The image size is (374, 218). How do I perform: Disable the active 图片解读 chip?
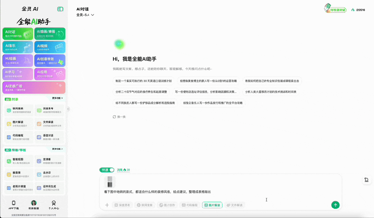click(x=212, y=205)
